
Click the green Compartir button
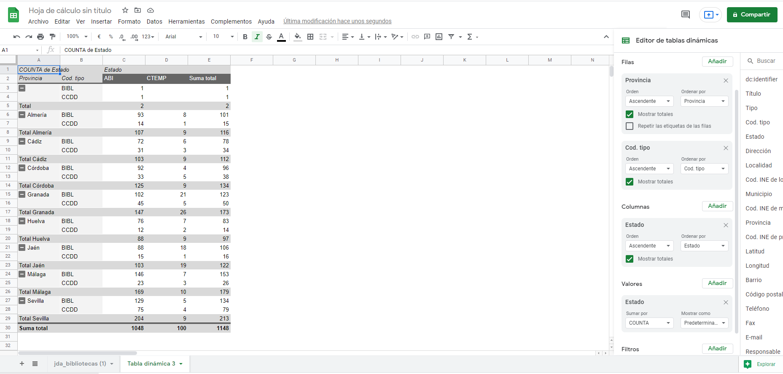point(752,15)
